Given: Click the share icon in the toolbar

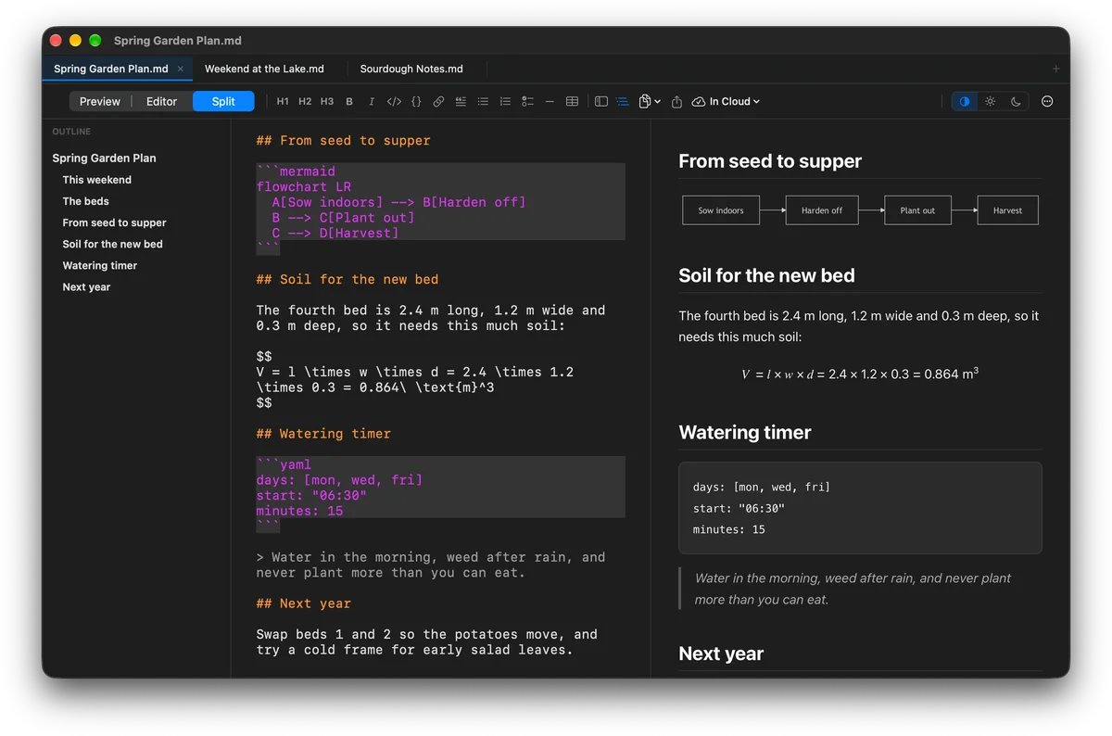Looking at the screenshot, I should point(676,102).
